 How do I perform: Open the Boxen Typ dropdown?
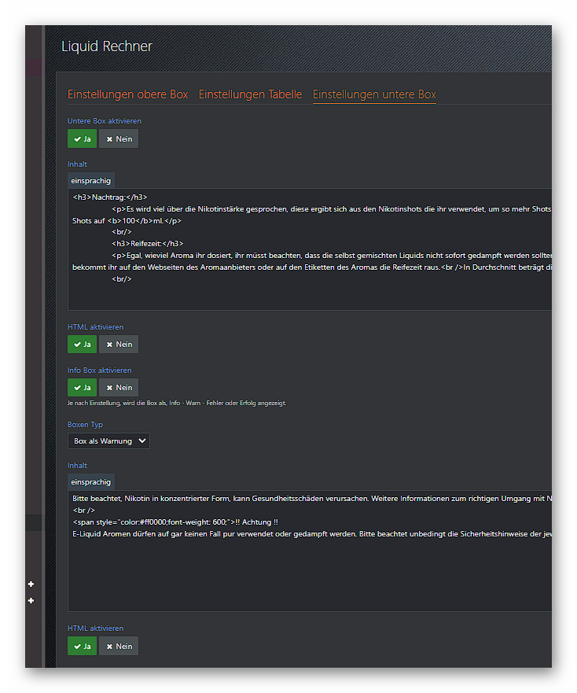[108, 441]
